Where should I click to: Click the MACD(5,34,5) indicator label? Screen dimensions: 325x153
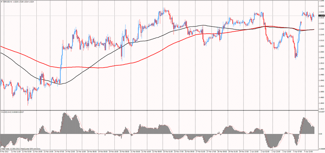tap(6, 112)
